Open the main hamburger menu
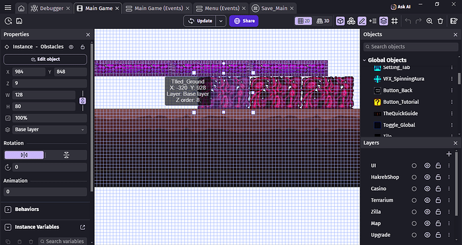The width and height of the screenshot is (462, 245). click(8, 8)
